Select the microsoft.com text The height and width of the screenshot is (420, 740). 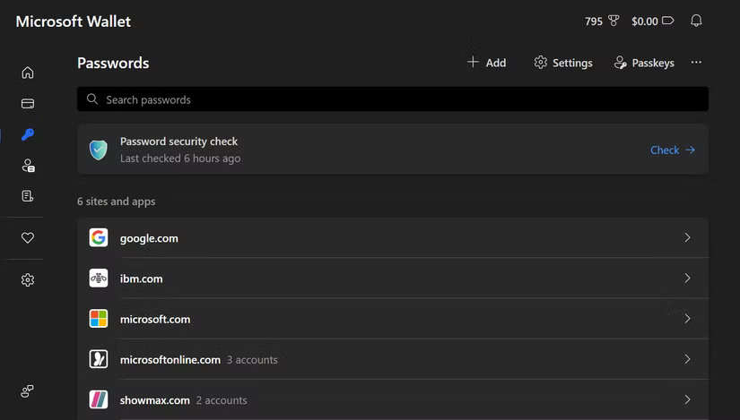pos(155,319)
